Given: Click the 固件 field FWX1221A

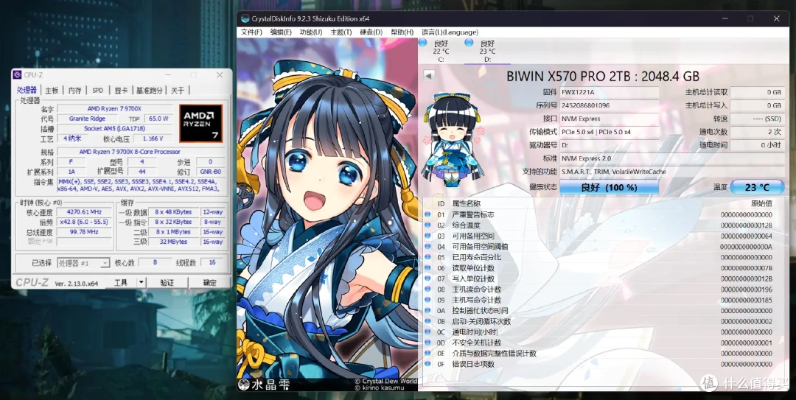Looking at the screenshot, I should tap(610, 92).
